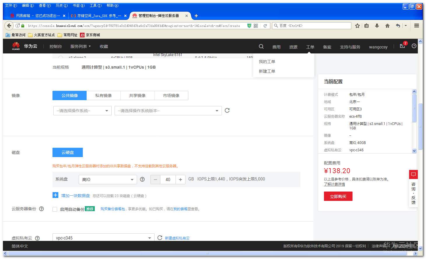Click the config panel scrollbar down arrow
The height and width of the screenshot is (259, 426).
pyautogui.click(x=414, y=151)
